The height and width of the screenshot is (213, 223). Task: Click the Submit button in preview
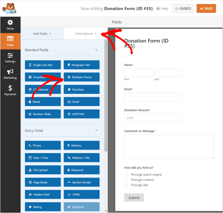click(134, 198)
